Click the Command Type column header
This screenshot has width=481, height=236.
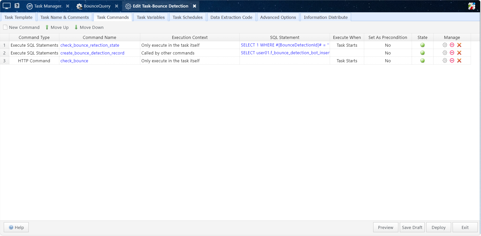34,37
